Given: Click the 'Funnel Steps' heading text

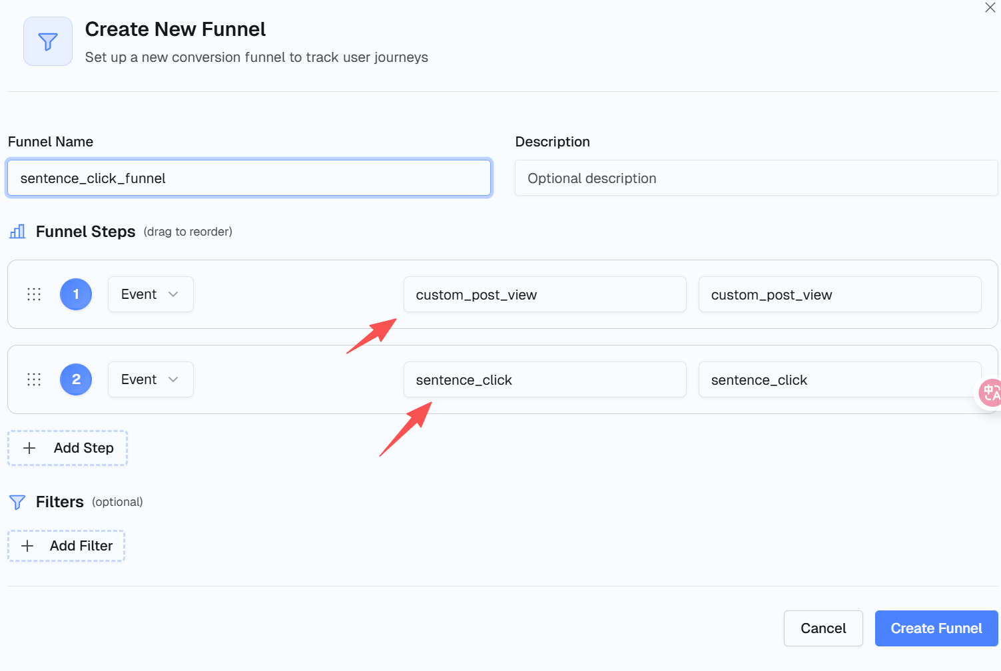Looking at the screenshot, I should coord(86,232).
